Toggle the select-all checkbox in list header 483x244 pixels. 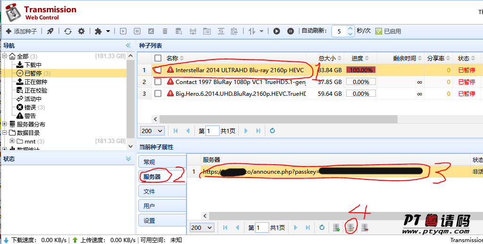tap(158, 58)
